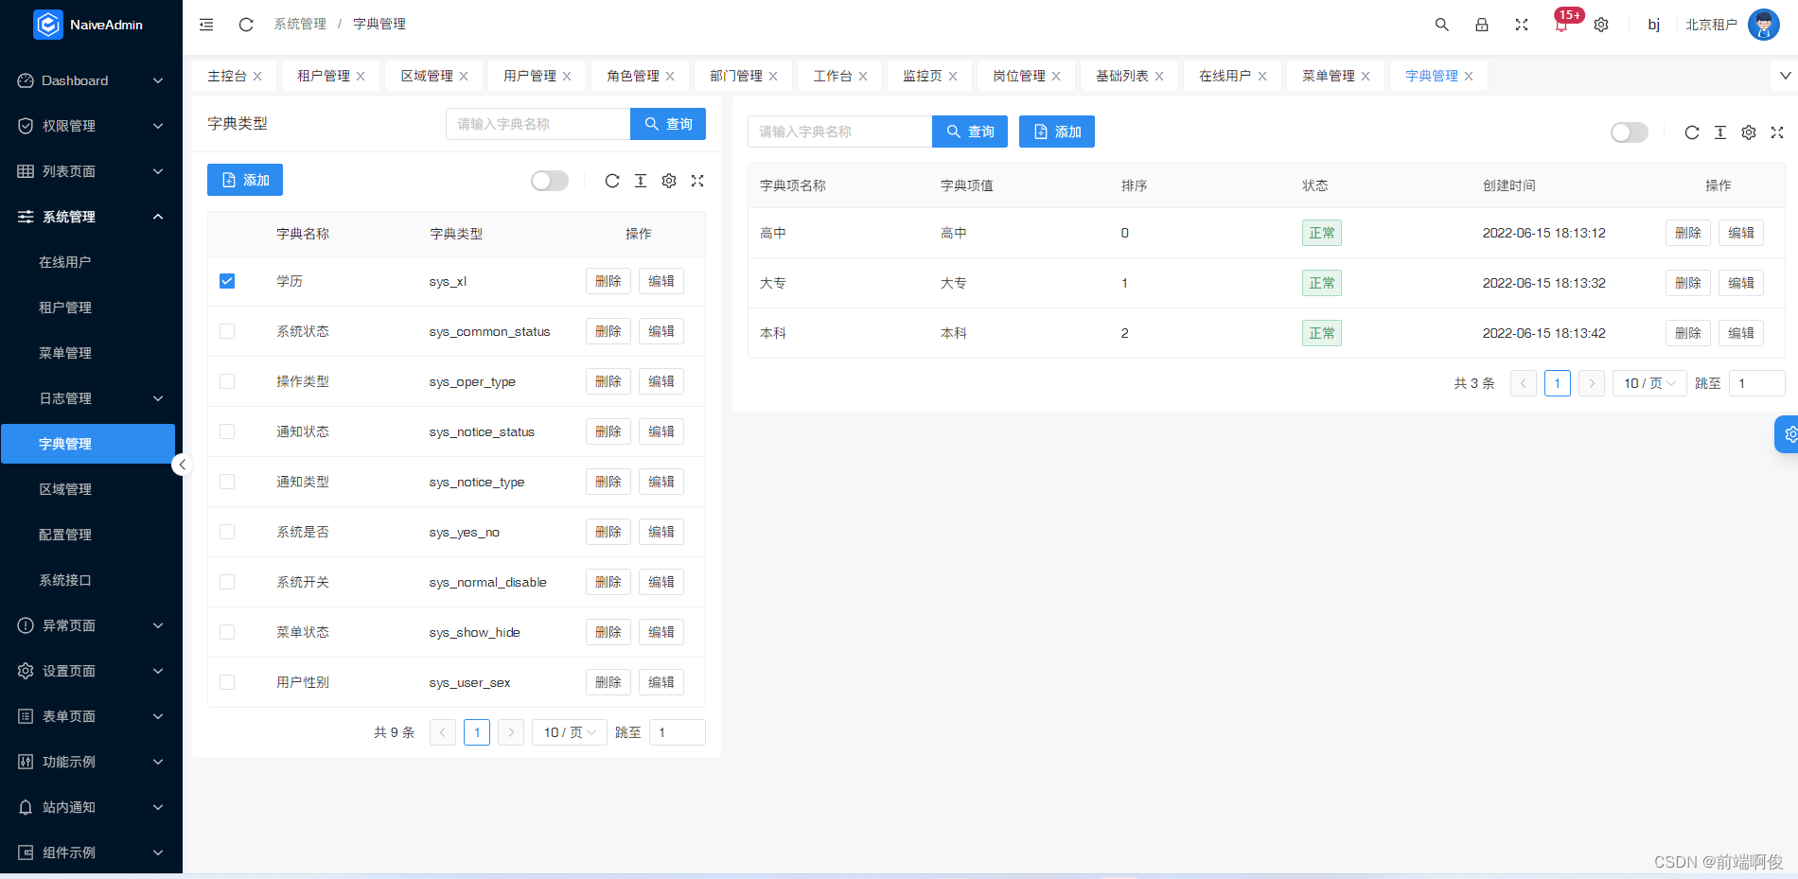Collapse sidebar via round arrow handle
This screenshot has height=879, width=1798.
pyautogui.click(x=182, y=465)
